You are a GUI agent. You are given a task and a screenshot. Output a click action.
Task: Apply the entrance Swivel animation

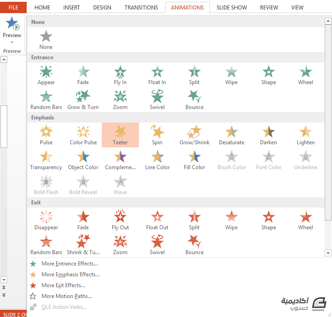(x=157, y=100)
